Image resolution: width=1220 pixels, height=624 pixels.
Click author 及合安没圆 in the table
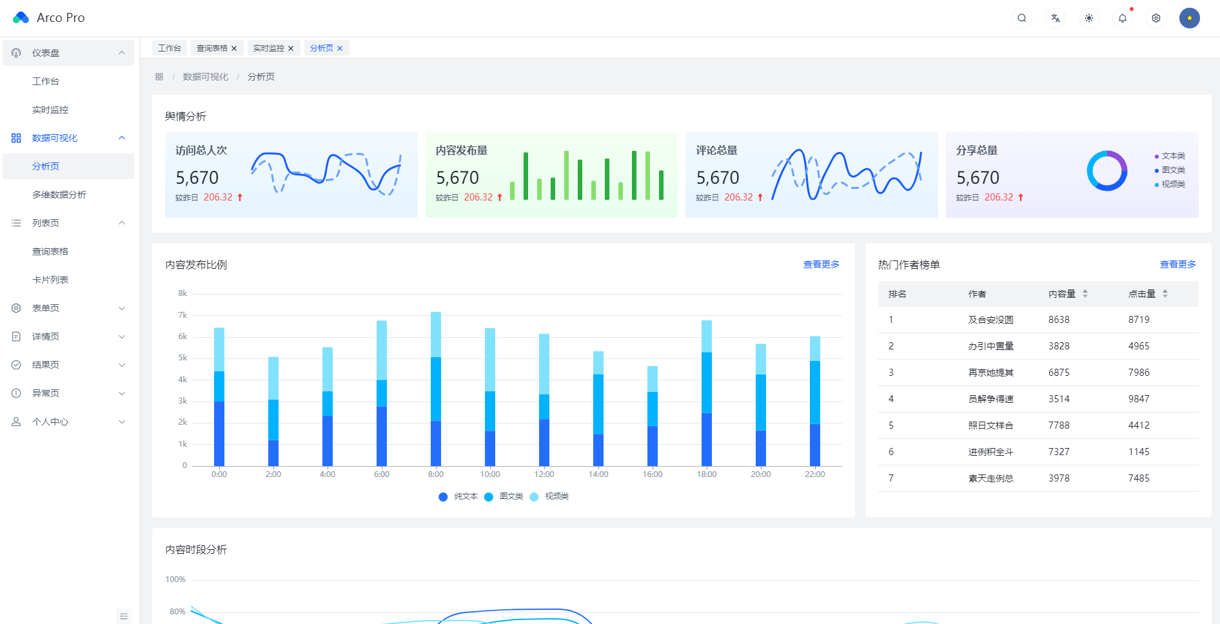[991, 320]
